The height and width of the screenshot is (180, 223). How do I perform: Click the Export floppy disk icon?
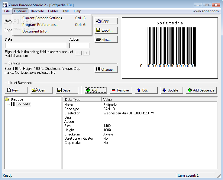98,30
